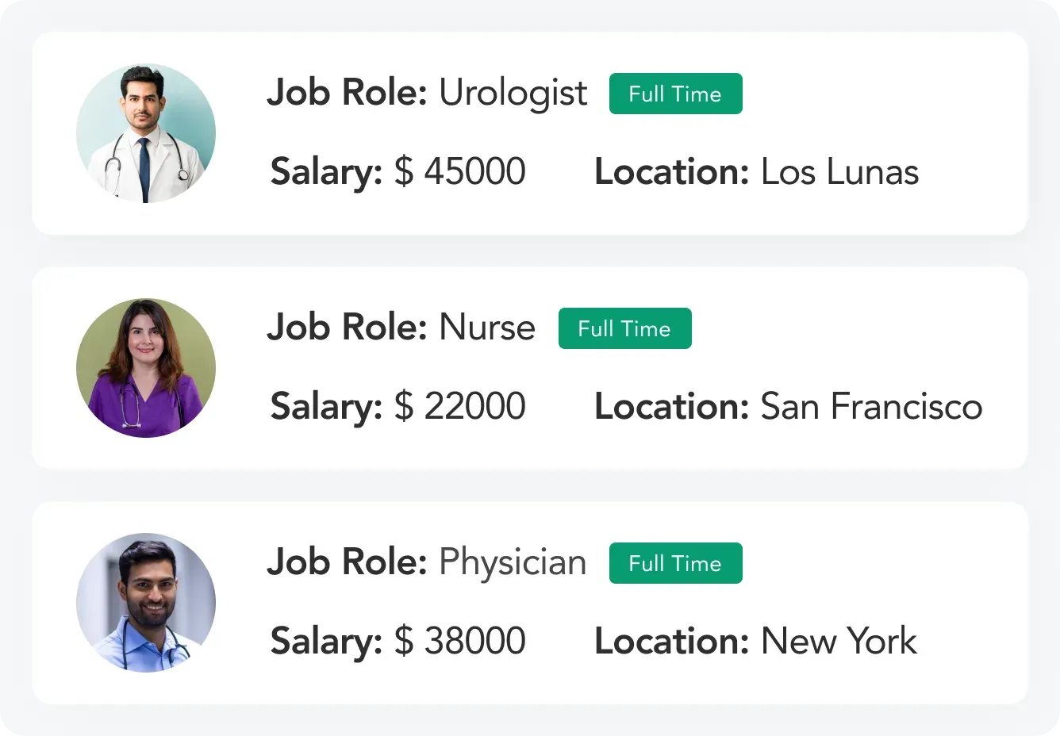Click the Physician job role title

[x=512, y=562]
